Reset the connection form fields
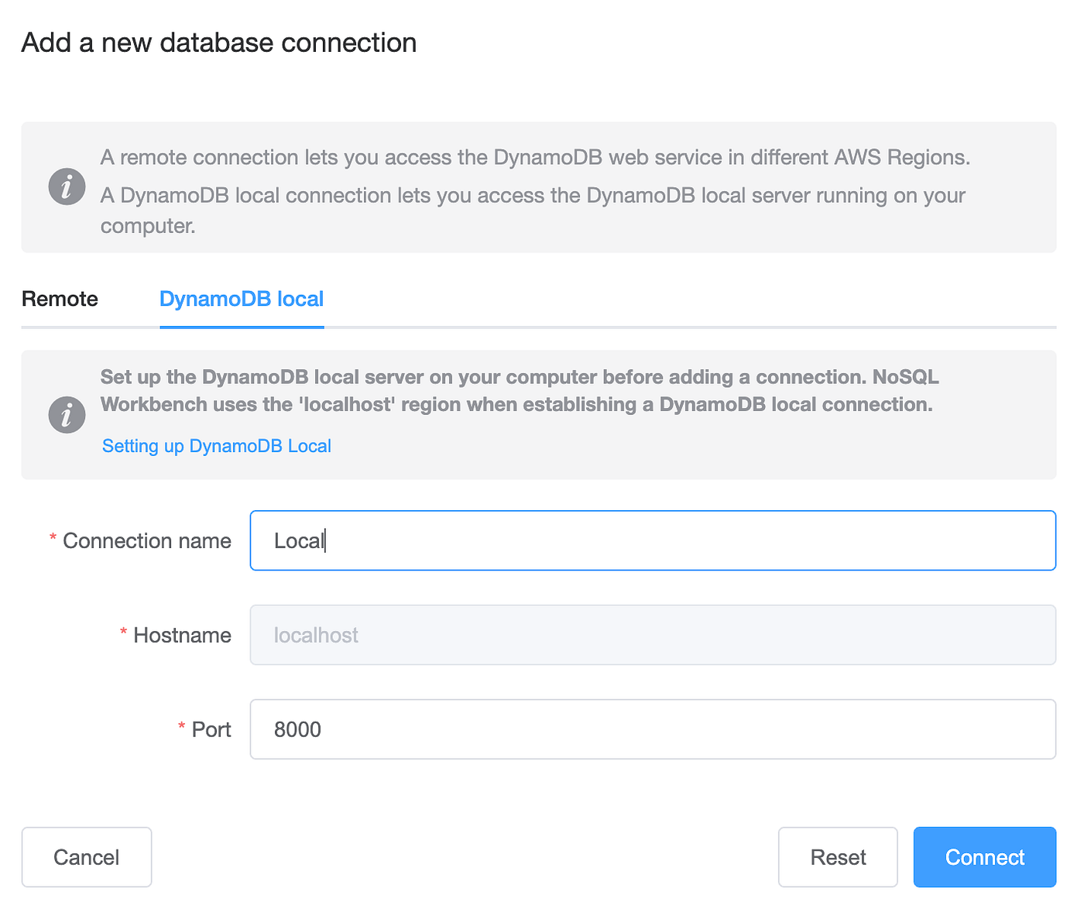1084x912 pixels. 838,857
